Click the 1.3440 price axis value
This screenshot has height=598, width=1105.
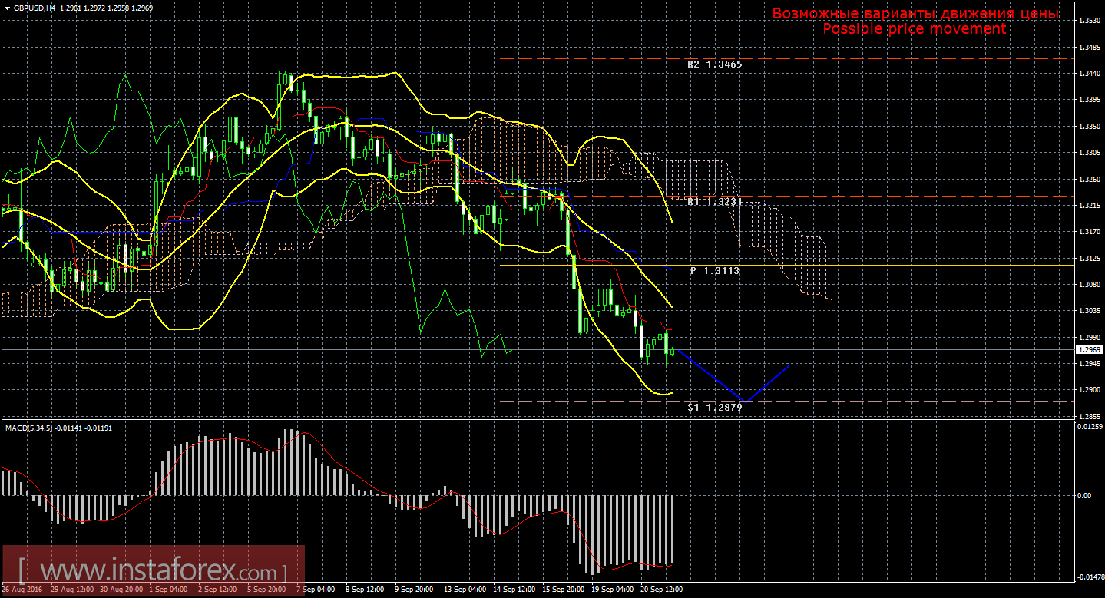point(1090,74)
